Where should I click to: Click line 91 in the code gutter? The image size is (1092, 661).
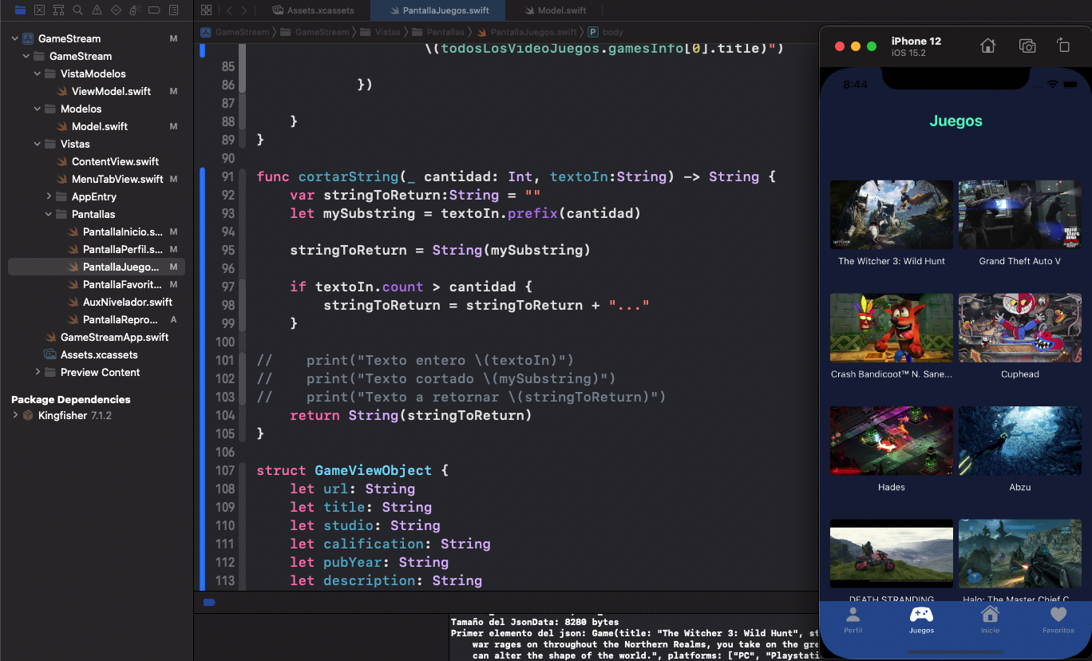point(225,176)
